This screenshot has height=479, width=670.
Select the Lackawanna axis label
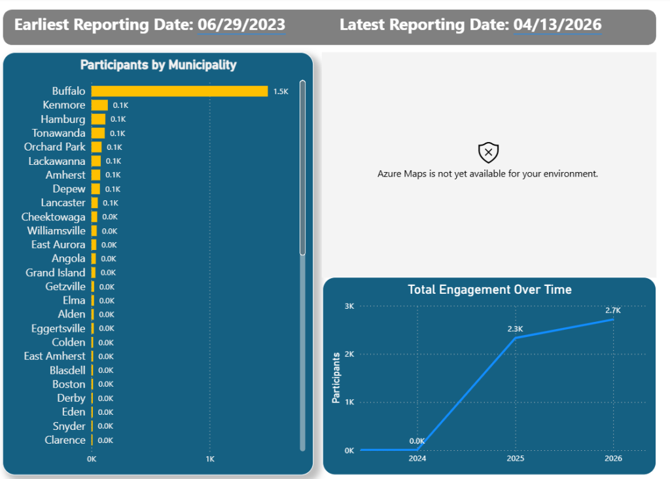[57, 161]
